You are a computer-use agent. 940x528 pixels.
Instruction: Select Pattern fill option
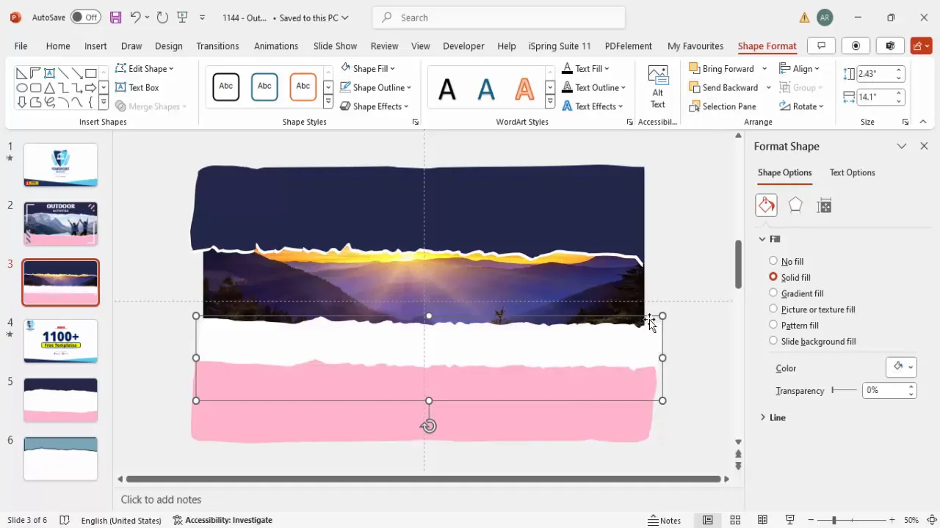click(793, 325)
